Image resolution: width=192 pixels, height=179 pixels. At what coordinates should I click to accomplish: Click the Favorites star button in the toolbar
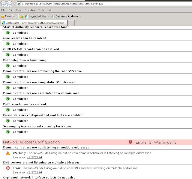pos(8,16)
